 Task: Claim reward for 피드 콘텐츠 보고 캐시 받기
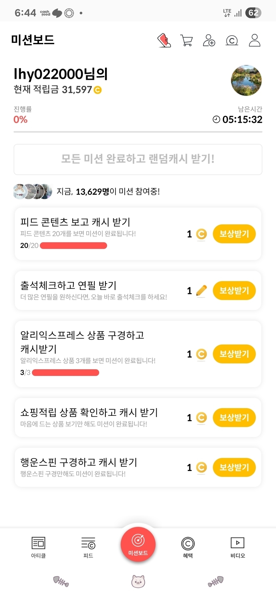point(234,234)
